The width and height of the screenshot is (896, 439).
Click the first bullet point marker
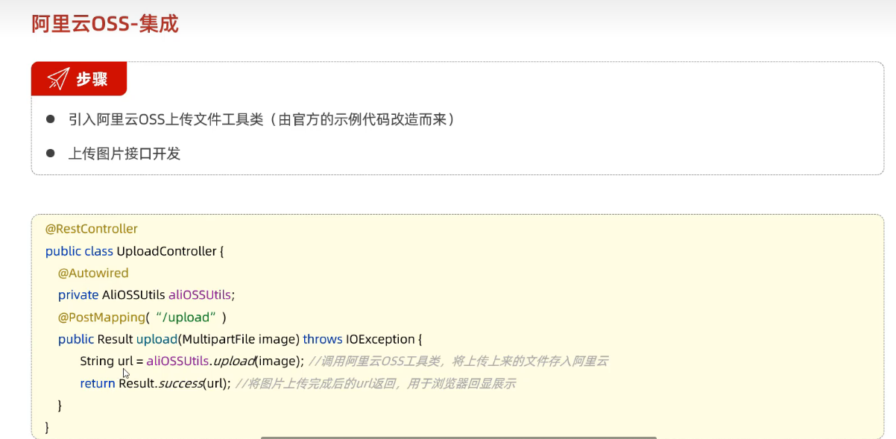pyautogui.click(x=50, y=119)
